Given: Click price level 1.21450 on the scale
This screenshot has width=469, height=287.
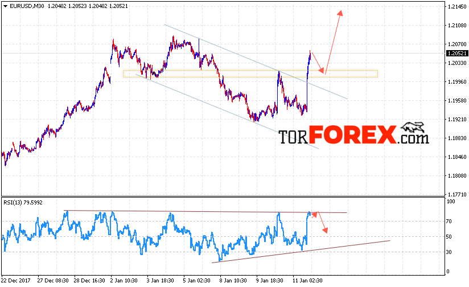Looking at the screenshot, I should point(458,7).
